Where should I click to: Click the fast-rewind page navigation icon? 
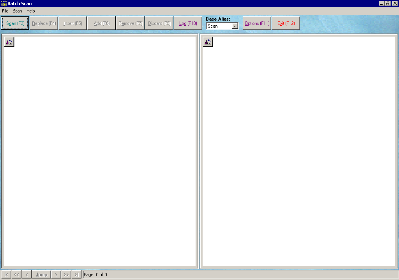16,274
